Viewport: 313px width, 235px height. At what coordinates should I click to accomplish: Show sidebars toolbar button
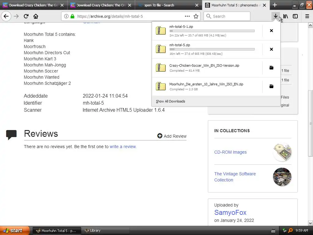coord(295,16)
